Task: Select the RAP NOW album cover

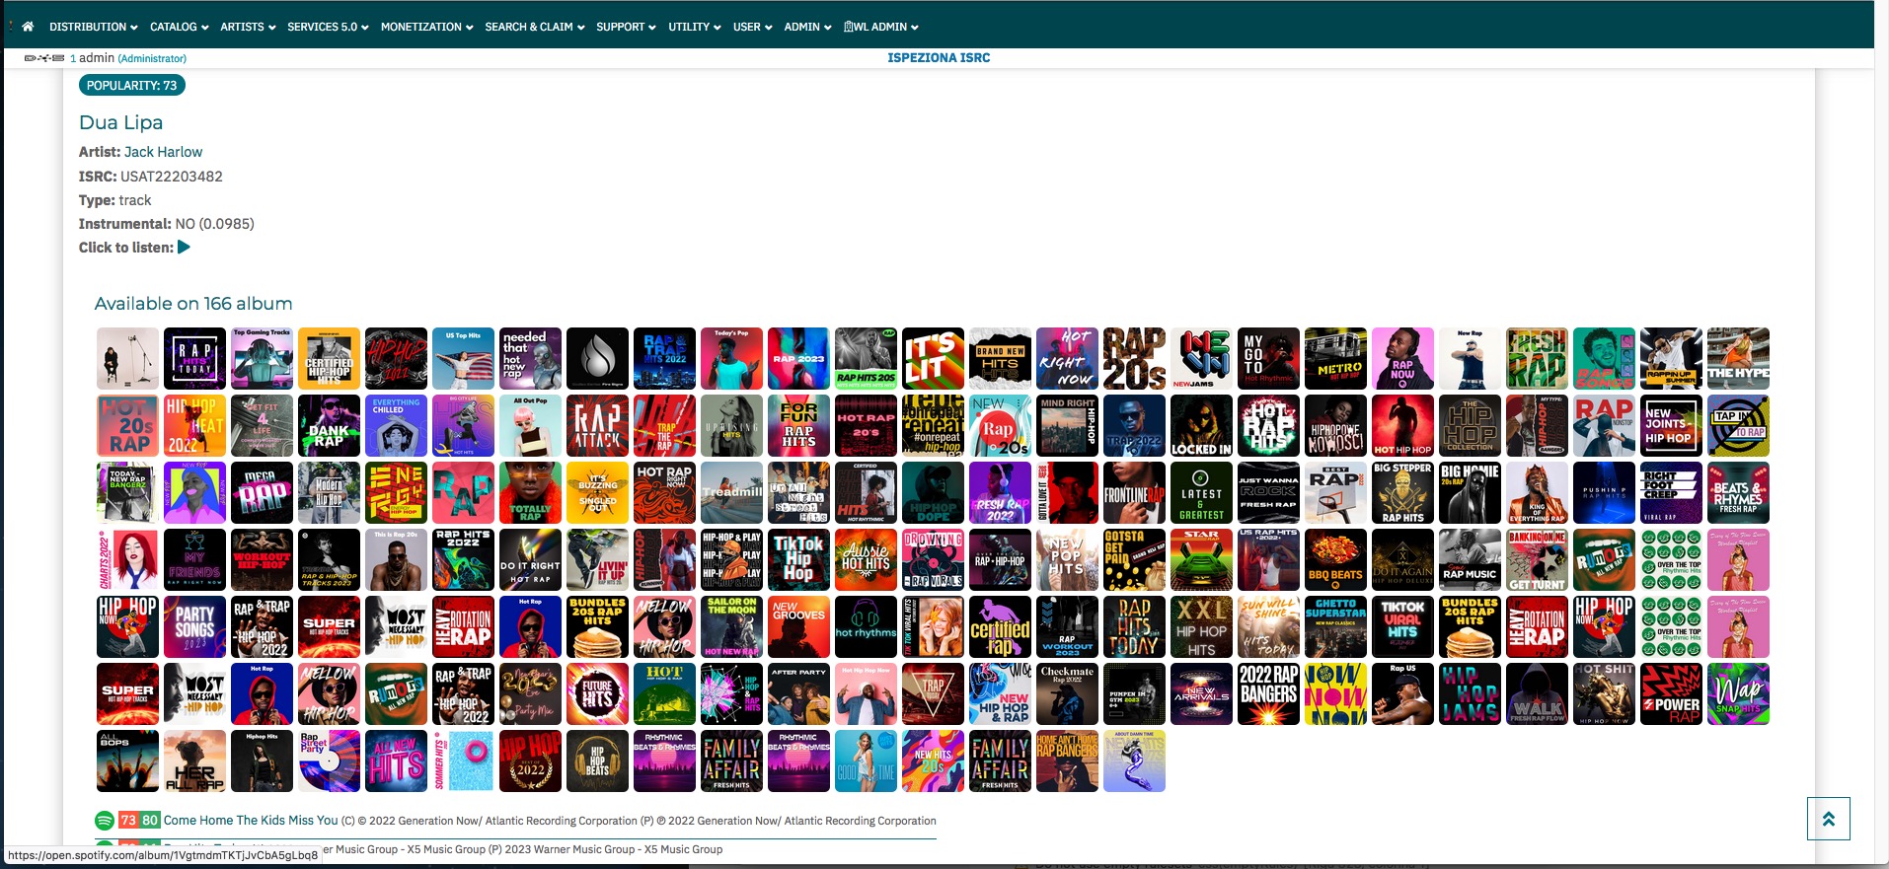Action: (x=1402, y=358)
